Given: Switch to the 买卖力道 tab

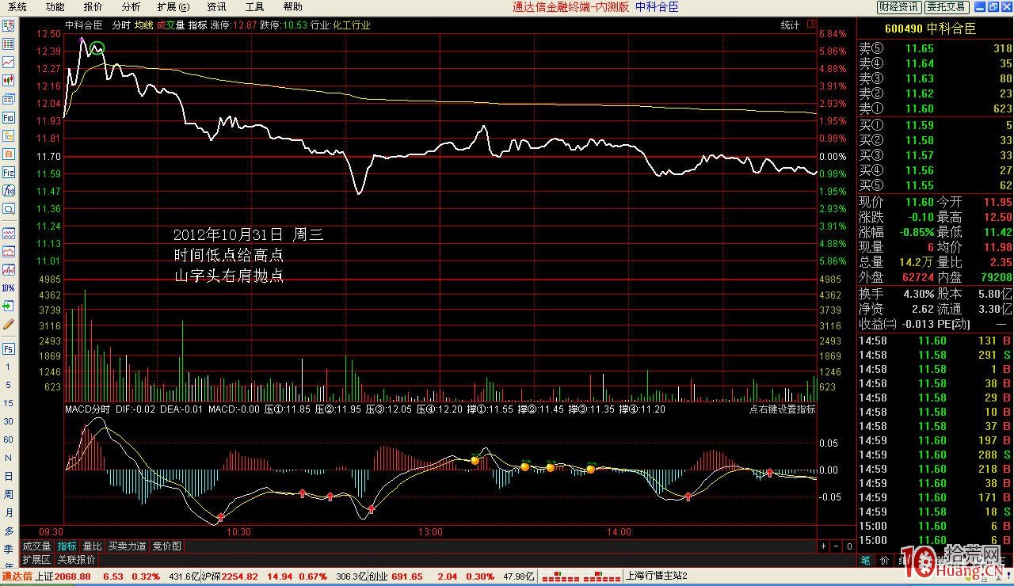Looking at the screenshot, I should tap(128, 546).
